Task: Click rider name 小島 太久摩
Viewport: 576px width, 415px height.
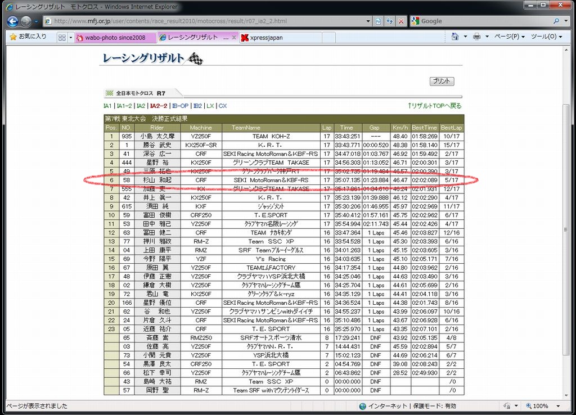Action: click(157, 136)
